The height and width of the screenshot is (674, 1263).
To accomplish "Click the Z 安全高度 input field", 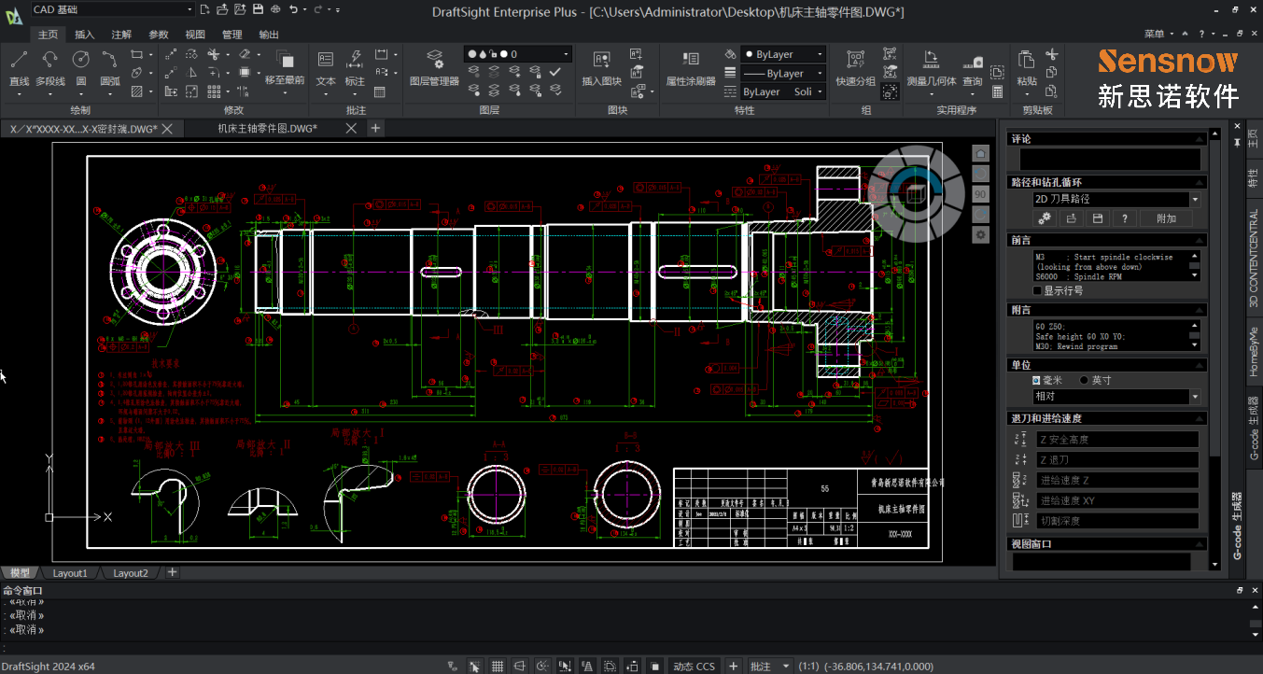I will coord(1116,440).
